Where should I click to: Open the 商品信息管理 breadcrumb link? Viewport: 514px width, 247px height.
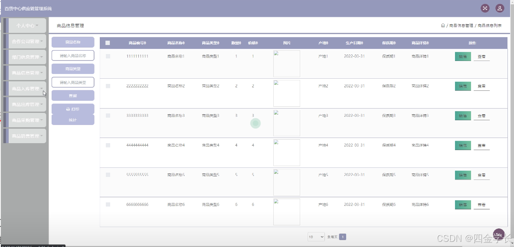tap(461, 26)
